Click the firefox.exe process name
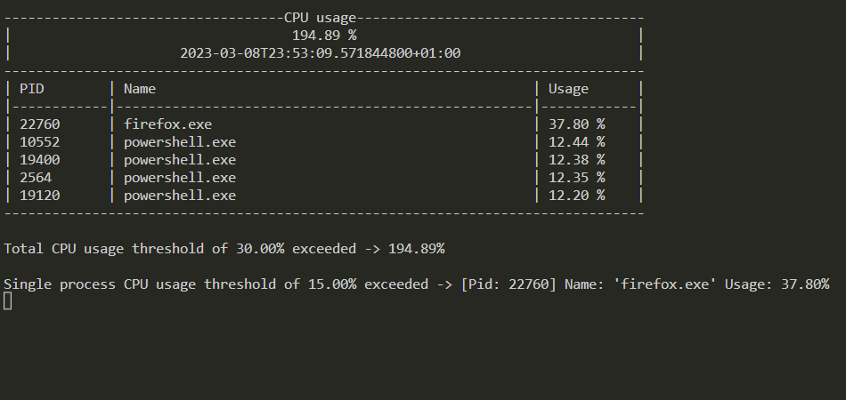846x400 pixels. pyautogui.click(x=167, y=124)
